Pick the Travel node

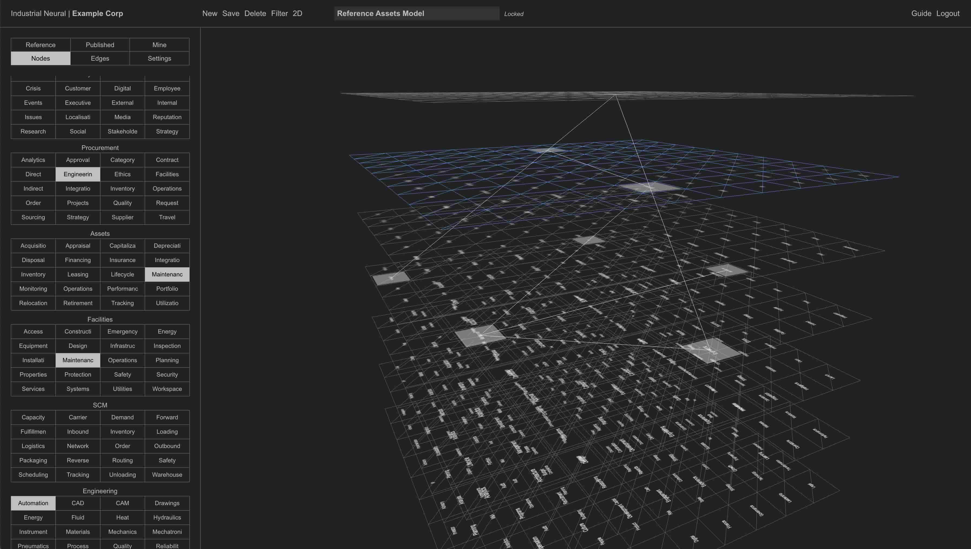[x=167, y=217]
